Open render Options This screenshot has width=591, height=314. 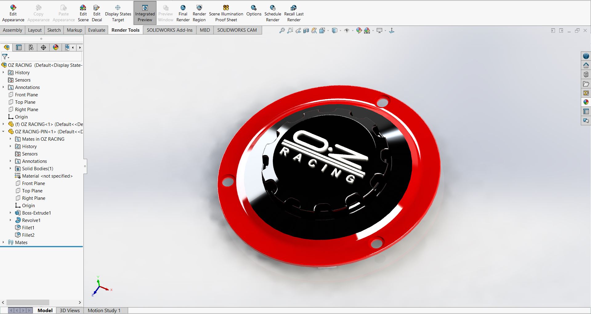coord(254,10)
